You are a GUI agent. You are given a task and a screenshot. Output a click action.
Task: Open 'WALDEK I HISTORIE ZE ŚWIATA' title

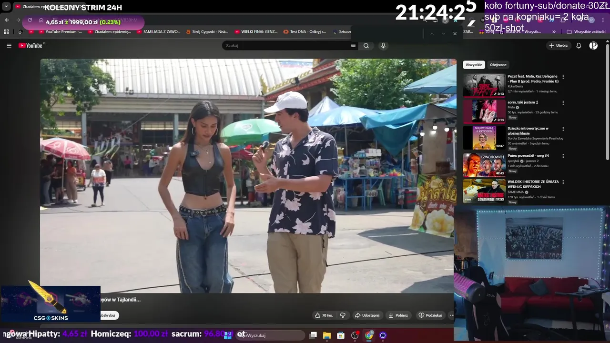533,184
